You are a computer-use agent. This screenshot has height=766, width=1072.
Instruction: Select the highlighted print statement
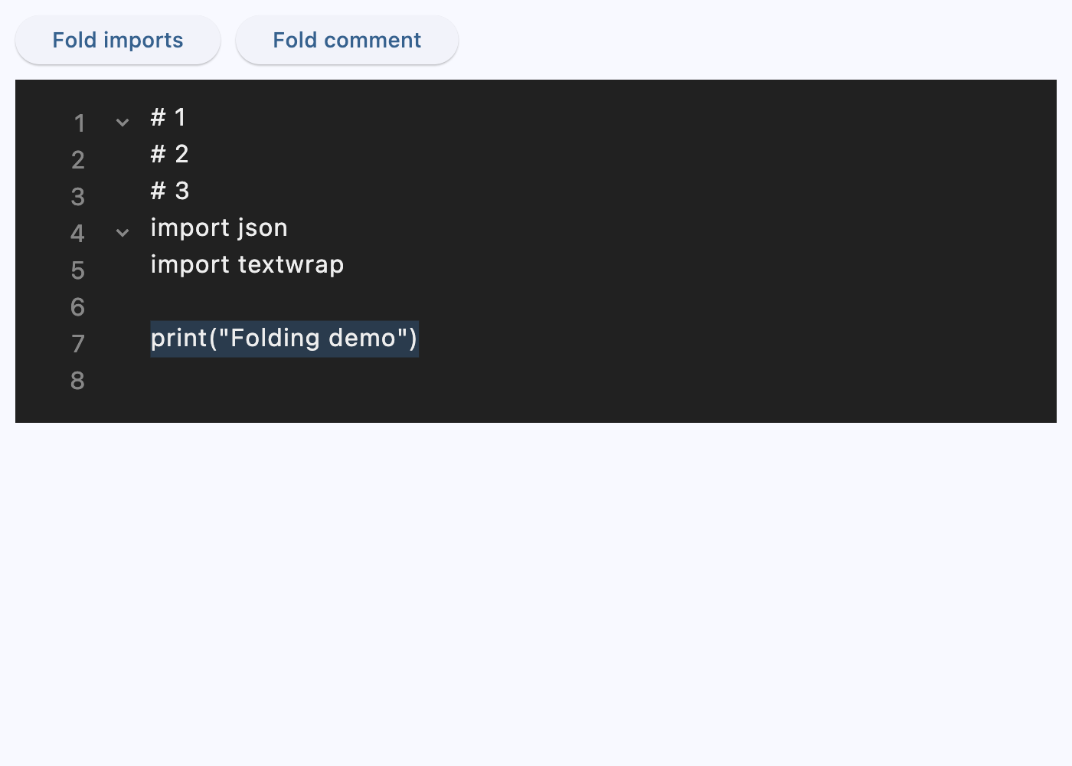(283, 338)
